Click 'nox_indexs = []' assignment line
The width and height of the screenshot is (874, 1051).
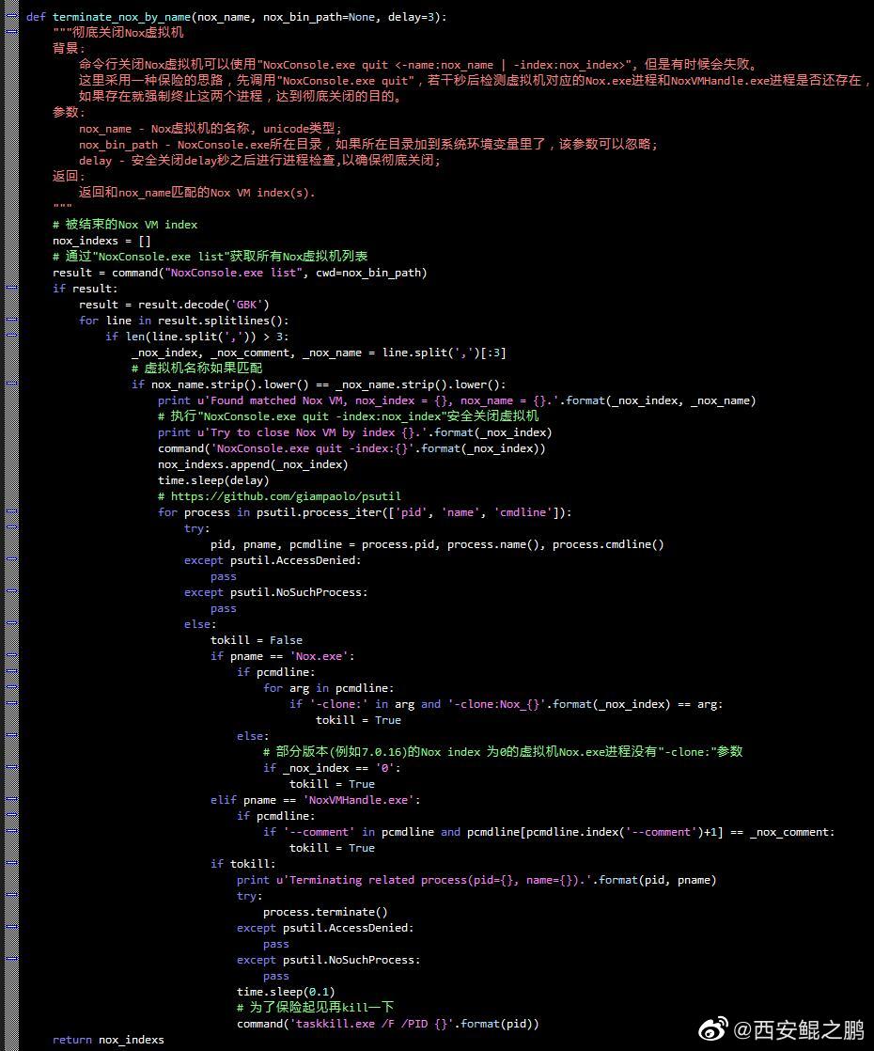click(101, 241)
